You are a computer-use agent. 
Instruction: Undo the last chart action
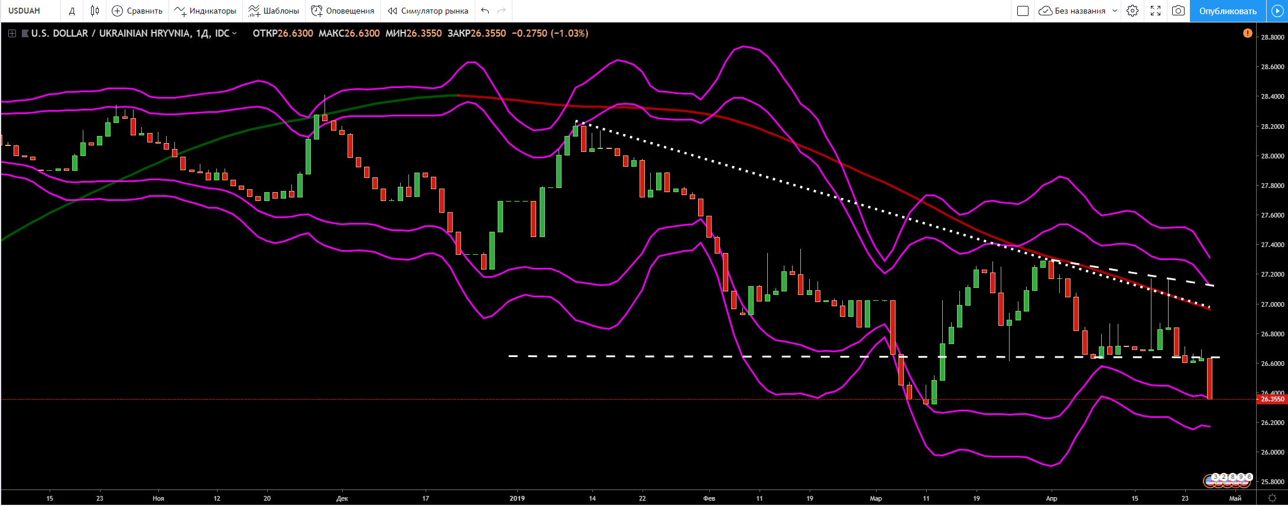tap(485, 11)
